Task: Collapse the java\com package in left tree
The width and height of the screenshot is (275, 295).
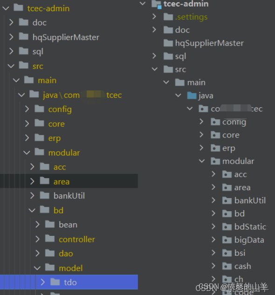Action: (21, 95)
